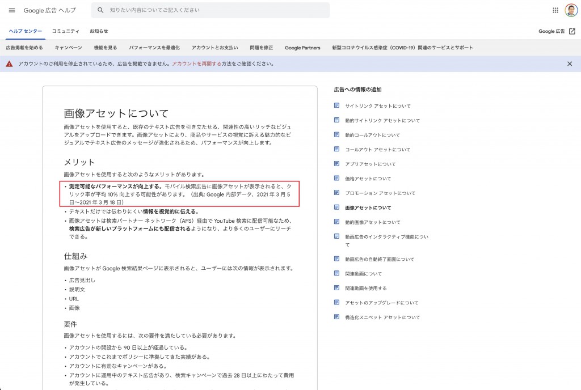This screenshot has width=581, height=390.
Task: Open サイトリンク アセットについて article link
Action: (378, 106)
